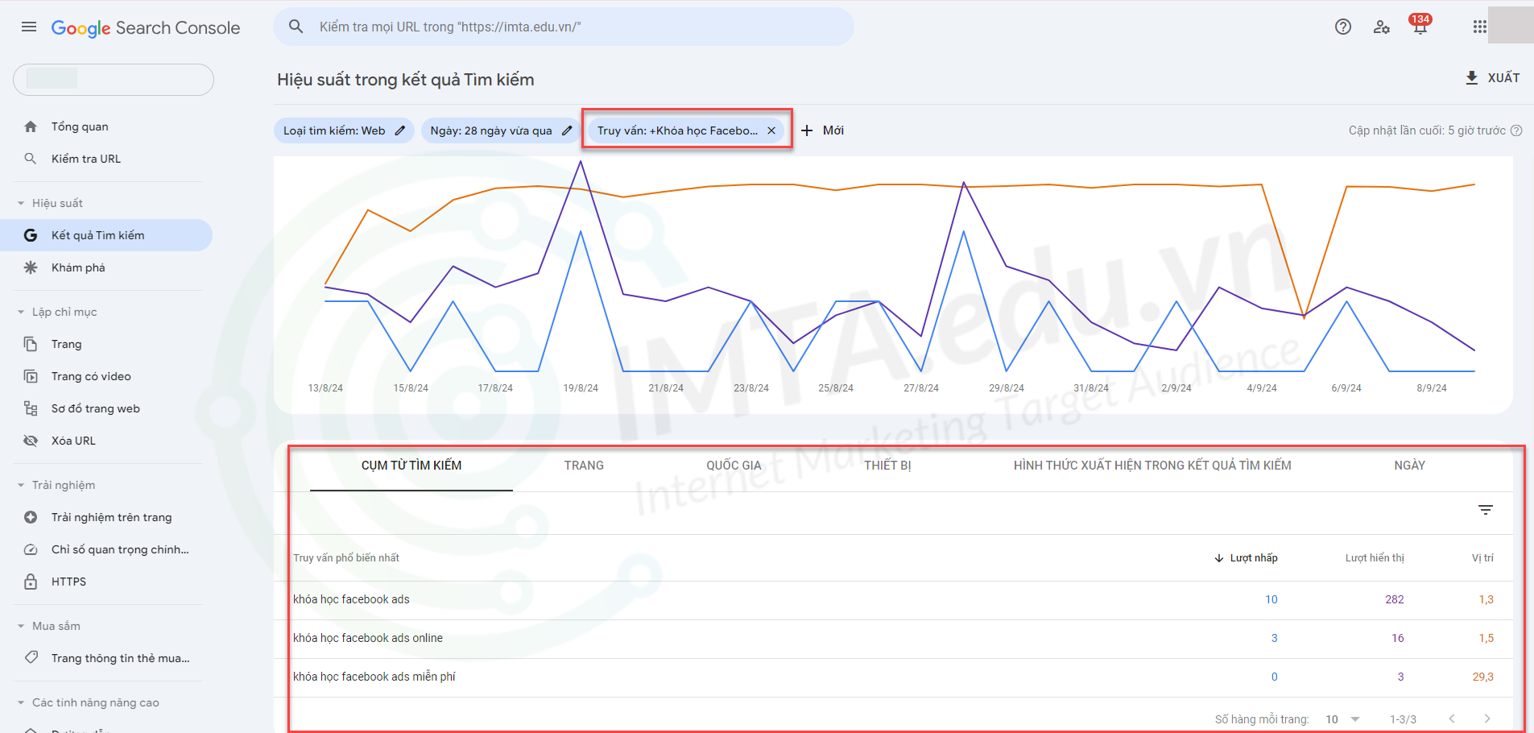Collapse Các tính năng nâng cao section
Viewport: 1534px width, 733px height.
tap(21, 702)
